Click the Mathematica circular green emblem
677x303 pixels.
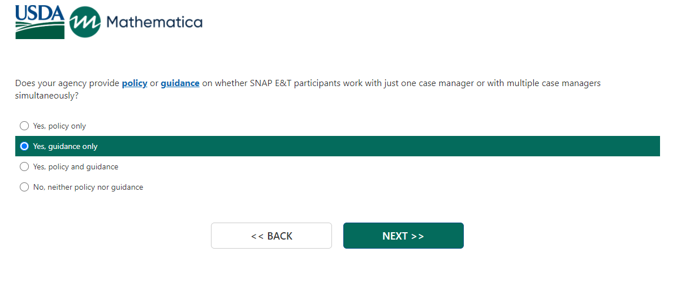(85, 22)
